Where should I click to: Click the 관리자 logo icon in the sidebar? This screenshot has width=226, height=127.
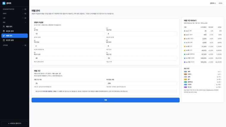click(x=4, y=3)
